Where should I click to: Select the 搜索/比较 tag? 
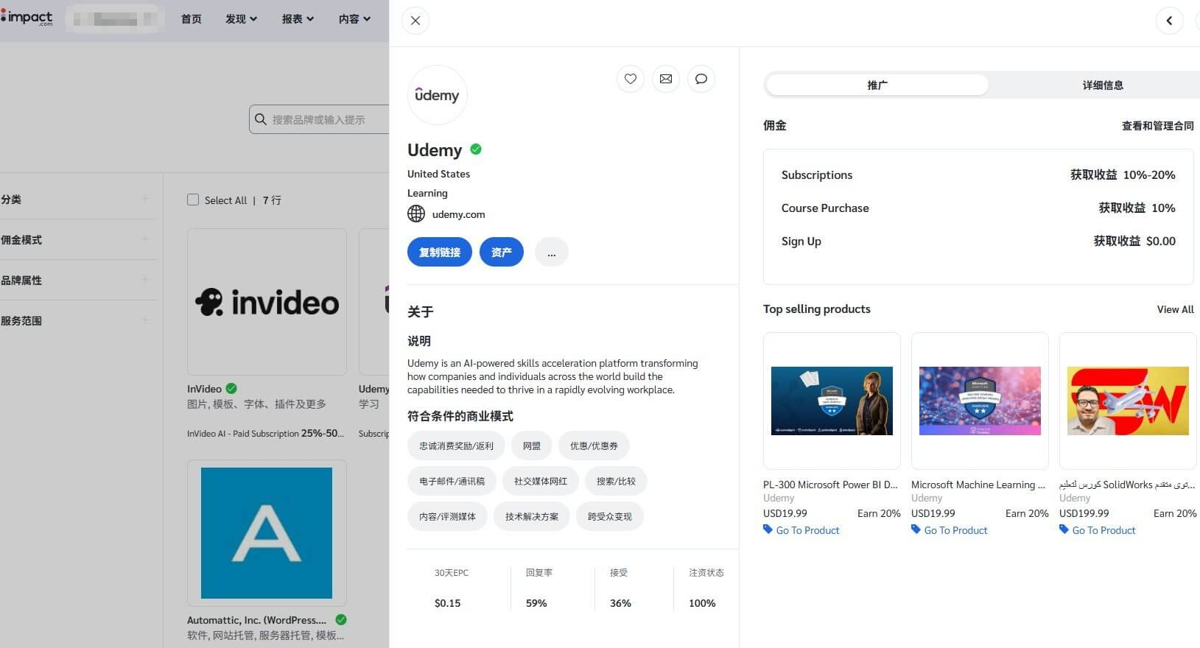point(616,481)
